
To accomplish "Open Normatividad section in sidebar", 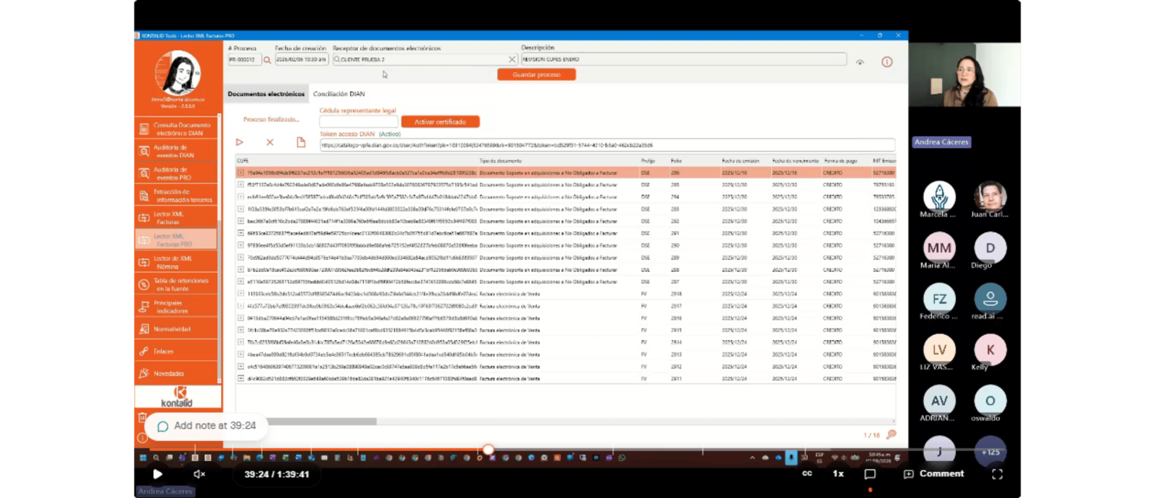I will point(176,329).
